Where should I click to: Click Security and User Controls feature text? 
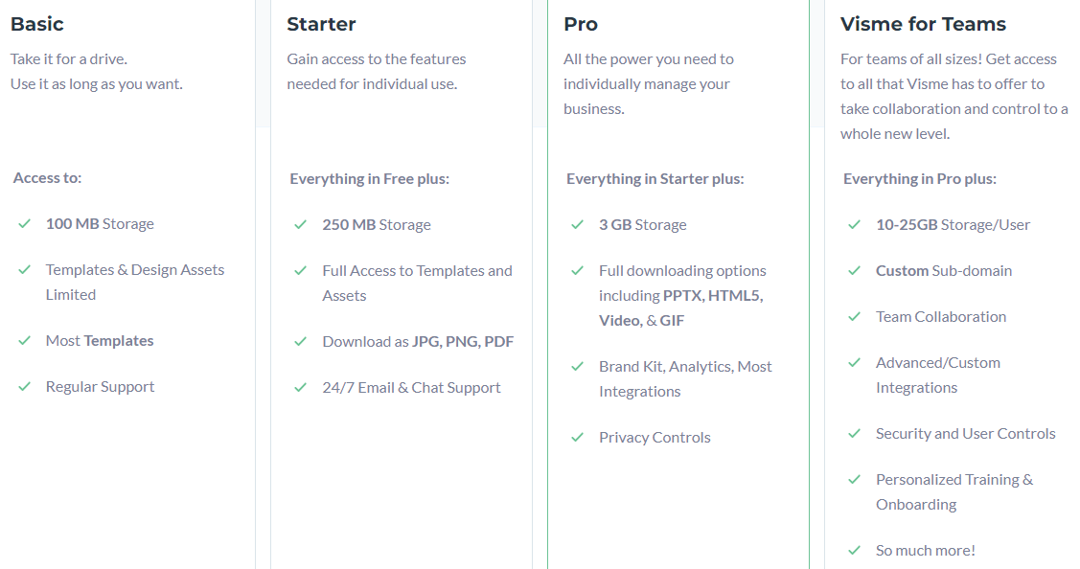966,433
